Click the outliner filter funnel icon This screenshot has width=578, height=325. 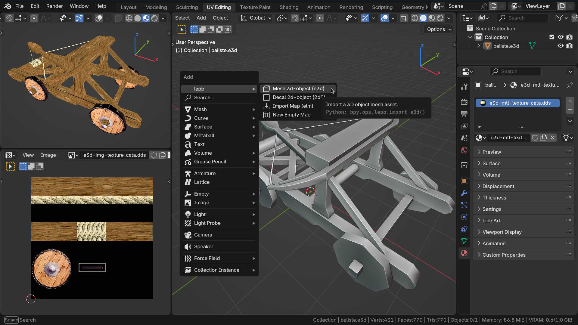(559, 18)
